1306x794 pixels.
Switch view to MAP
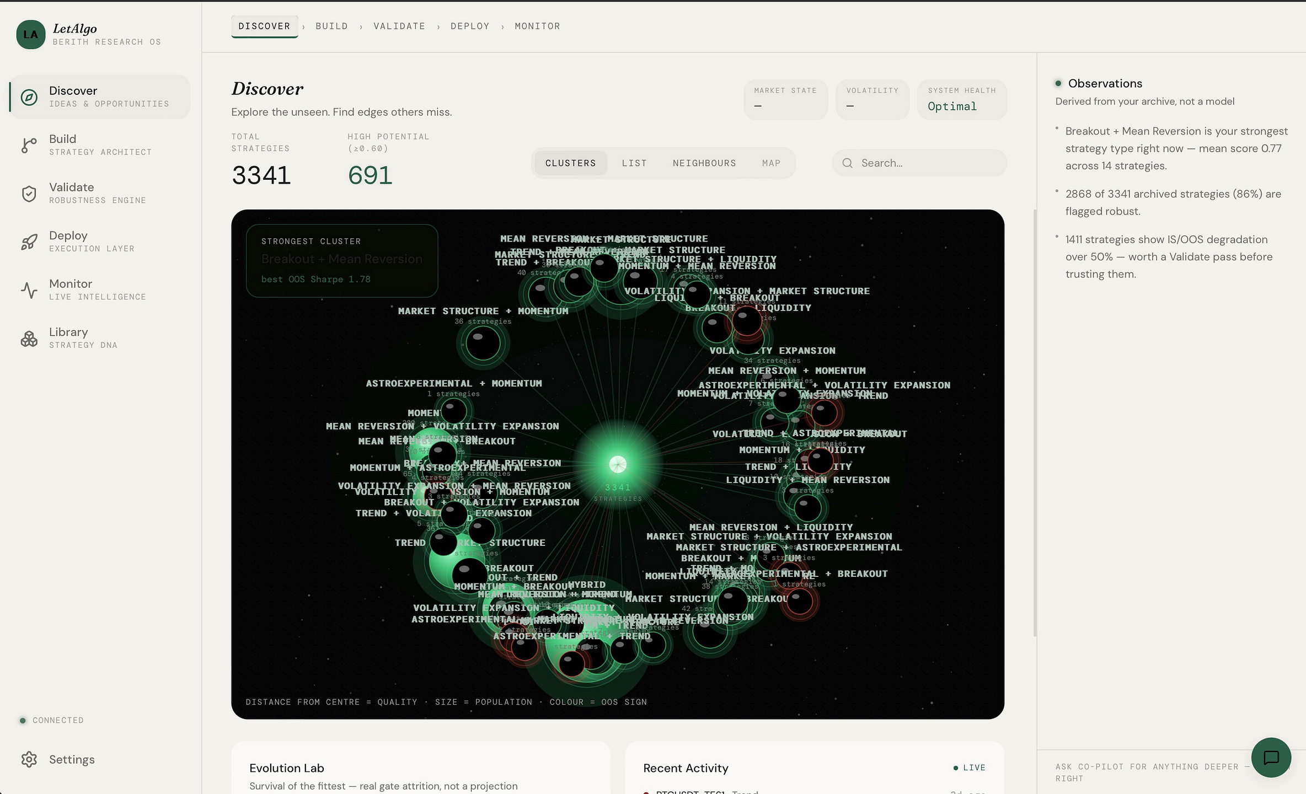771,163
